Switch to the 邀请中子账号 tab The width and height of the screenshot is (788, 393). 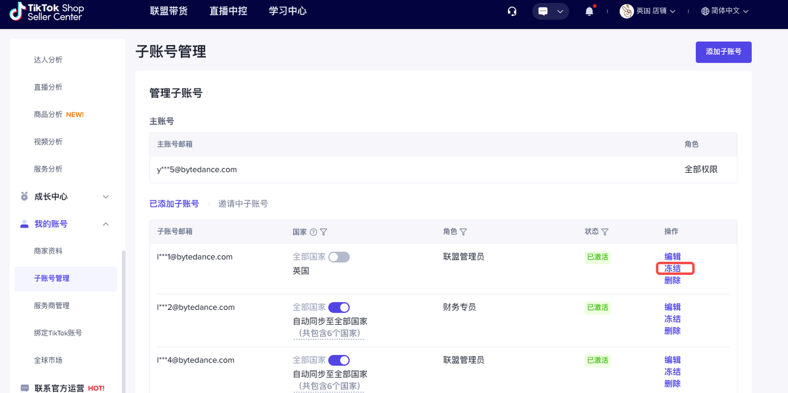pos(243,204)
